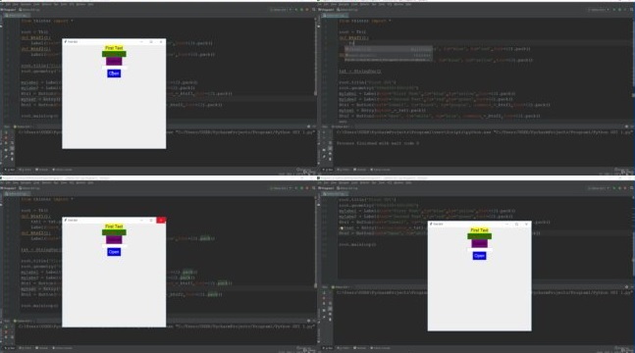This screenshot has width=635, height=353.
Task: Click Stop icon in the lower-right Run panel
Action: [x=324, y=298]
